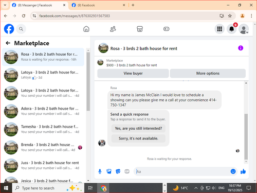This screenshot has width=257, height=193.
Task: Open Adora 3 brds conversation
Action: (x=43, y=111)
